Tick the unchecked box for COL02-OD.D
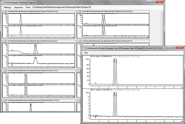This screenshot has height=124, width=185. click(78, 12)
